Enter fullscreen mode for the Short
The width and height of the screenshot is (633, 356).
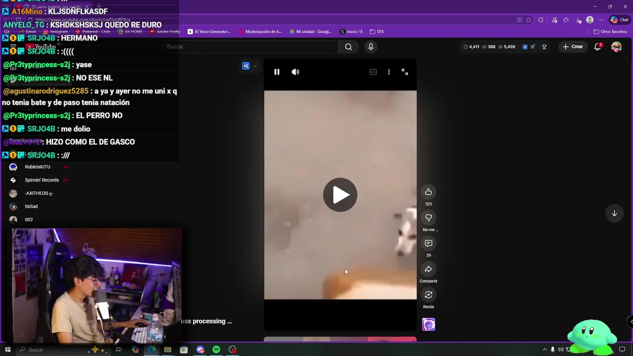405,72
